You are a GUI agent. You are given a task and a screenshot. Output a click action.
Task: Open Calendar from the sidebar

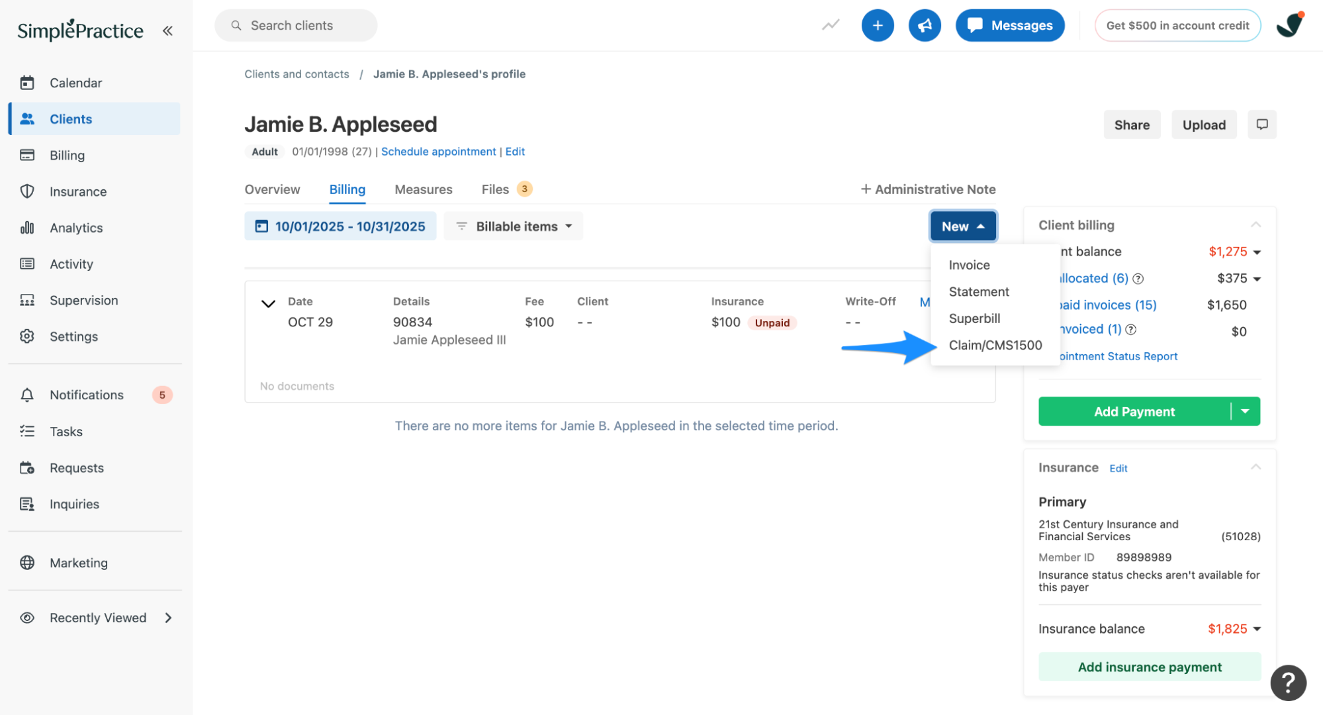[x=75, y=83]
